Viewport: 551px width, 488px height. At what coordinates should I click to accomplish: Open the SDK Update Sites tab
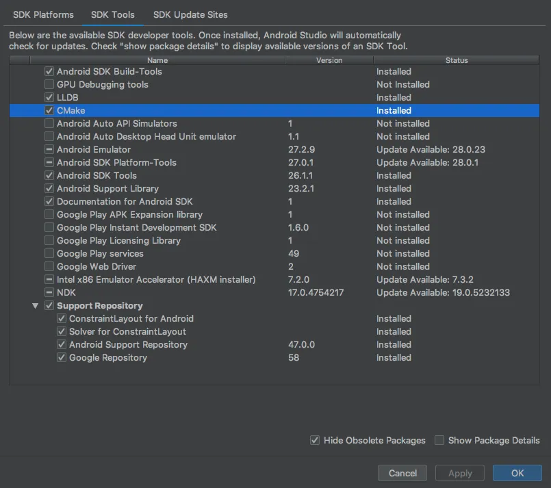coord(190,14)
